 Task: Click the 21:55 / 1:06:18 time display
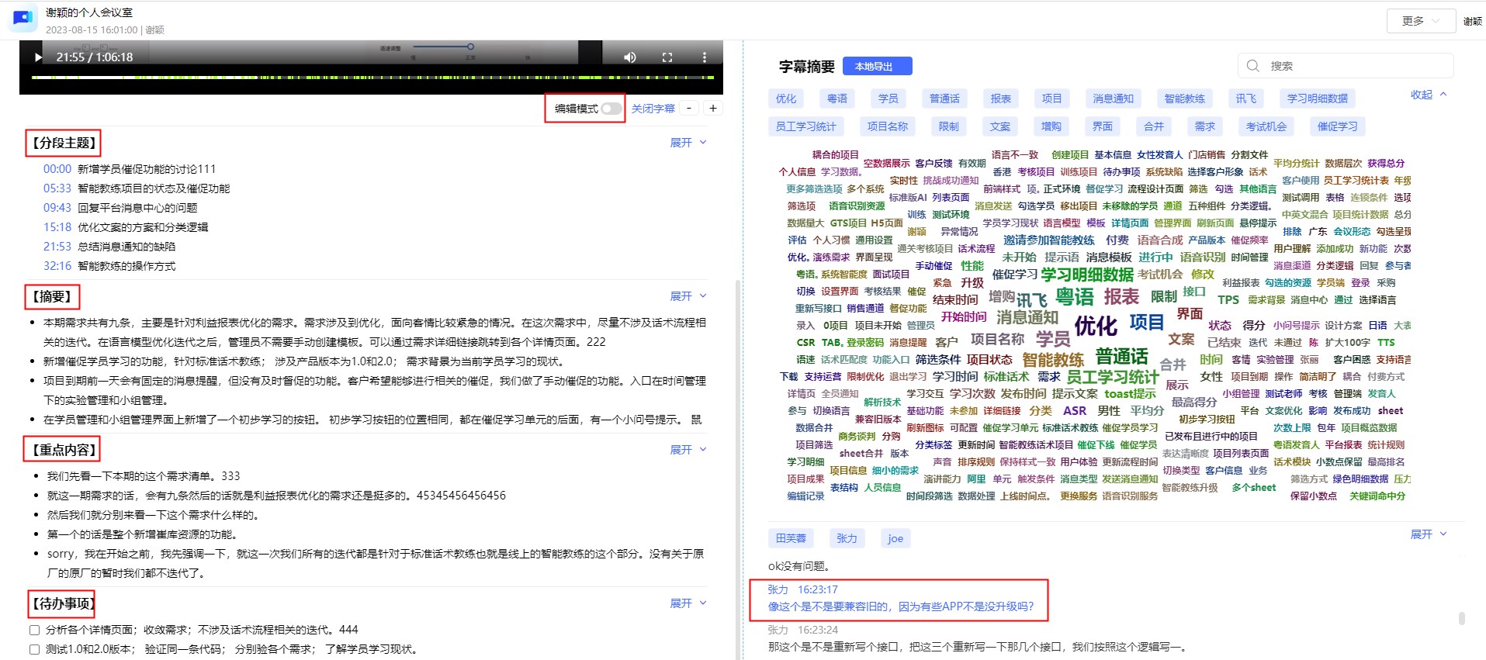click(95, 57)
